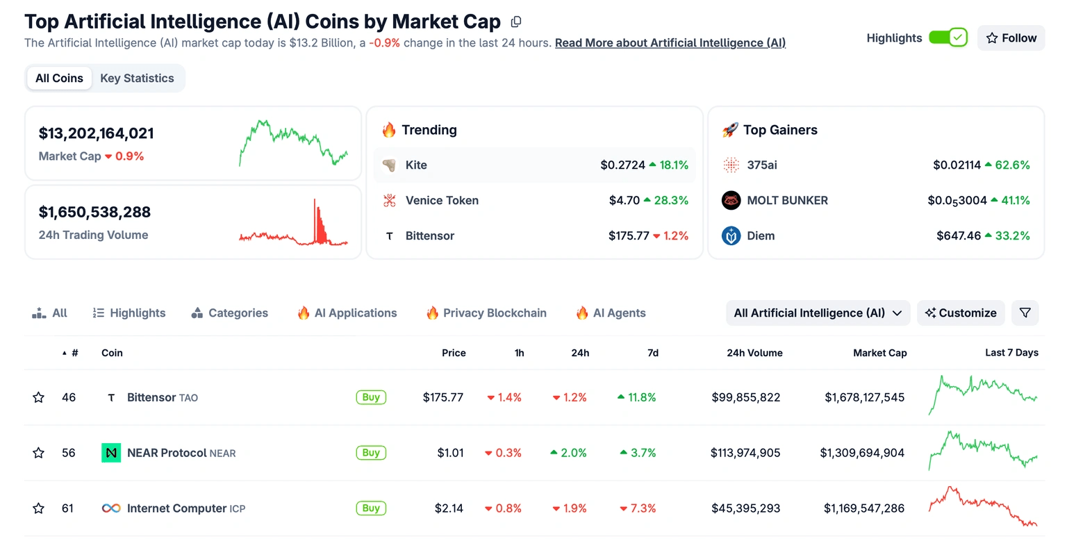Switch to the Key Statistics tab

tap(137, 78)
